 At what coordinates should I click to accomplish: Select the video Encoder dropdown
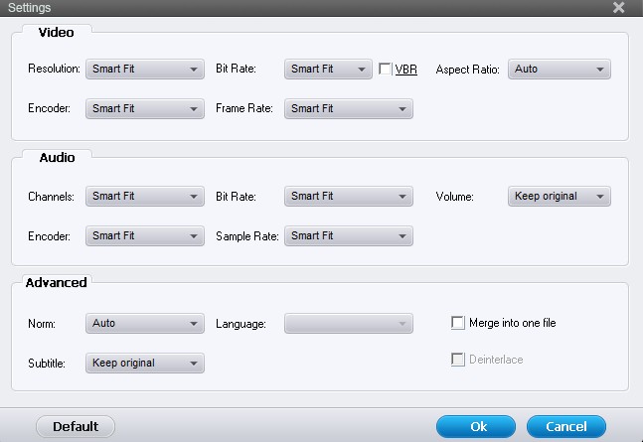click(x=145, y=109)
